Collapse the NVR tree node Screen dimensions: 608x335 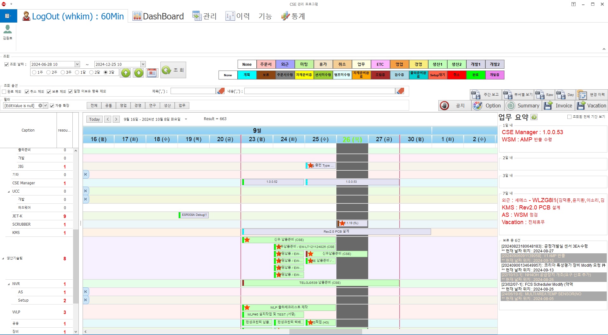9,284
